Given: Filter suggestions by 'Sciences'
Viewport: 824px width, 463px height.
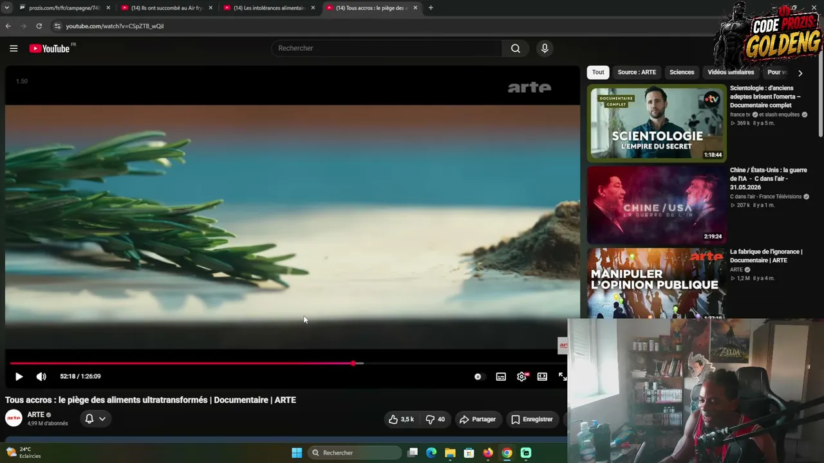Looking at the screenshot, I should click(682, 73).
